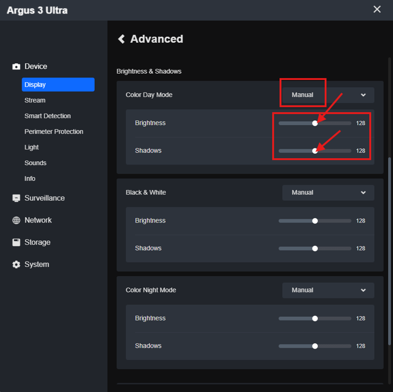Go back using the Advanced chevron
Image resolution: width=393 pixels, height=392 pixels.
tap(122, 39)
